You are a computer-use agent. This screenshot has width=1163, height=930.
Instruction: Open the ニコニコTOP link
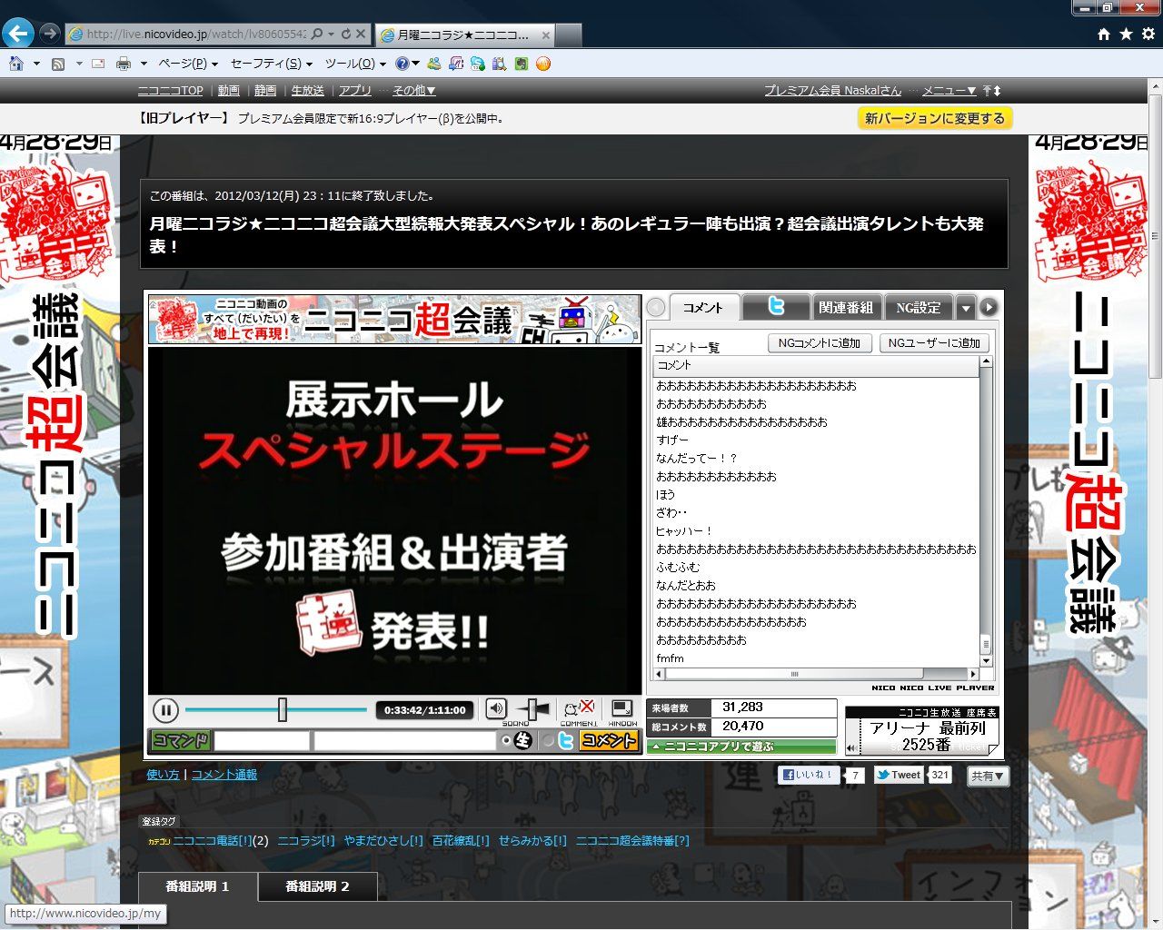(171, 91)
